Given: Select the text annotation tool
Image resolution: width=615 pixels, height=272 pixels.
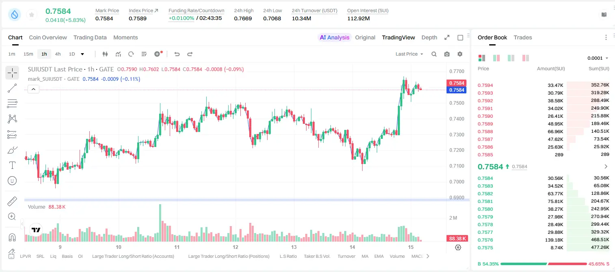Looking at the screenshot, I should [12, 165].
